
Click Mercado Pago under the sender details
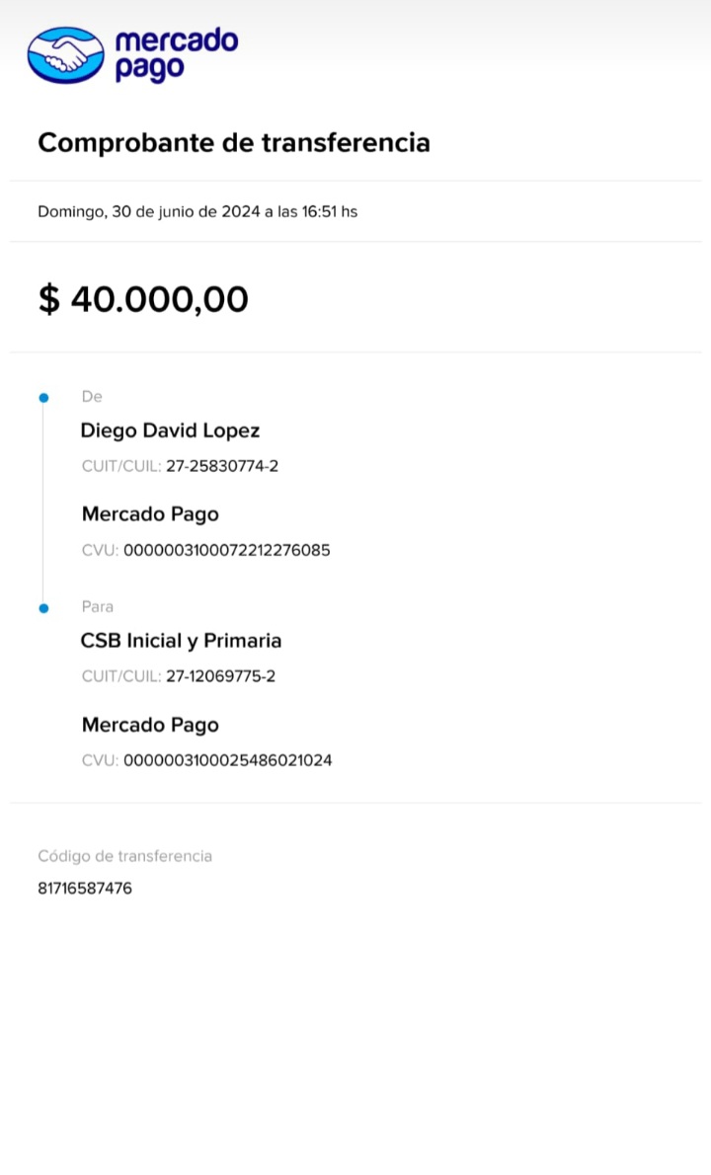tap(150, 514)
